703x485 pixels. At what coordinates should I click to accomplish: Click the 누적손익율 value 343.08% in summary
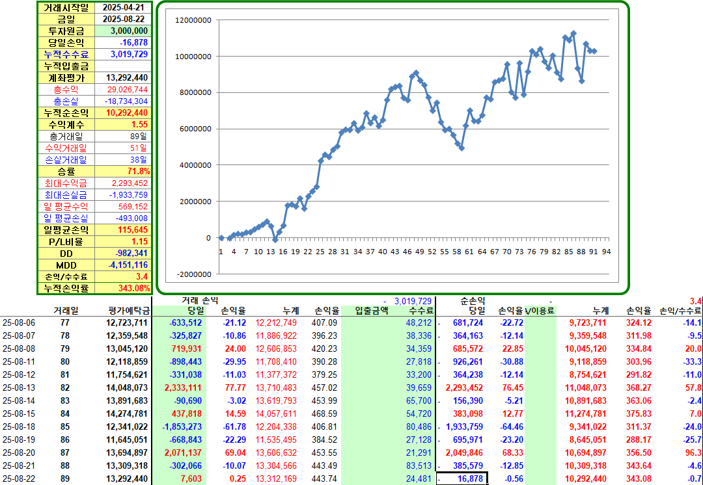[x=123, y=288]
